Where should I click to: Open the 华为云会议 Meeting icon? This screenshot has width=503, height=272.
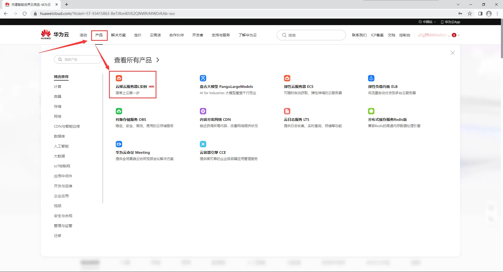(119, 144)
